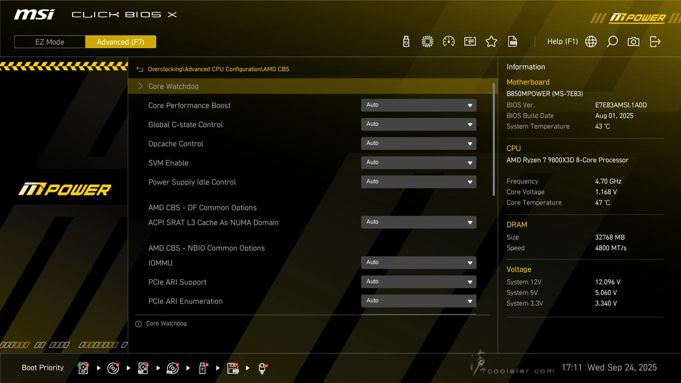Click the Wed Sep 24, 2025 date
The height and width of the screenshot is (383, 681).
coord(623,368)
